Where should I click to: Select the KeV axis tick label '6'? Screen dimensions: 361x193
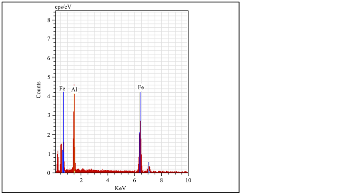pos(134,180)
